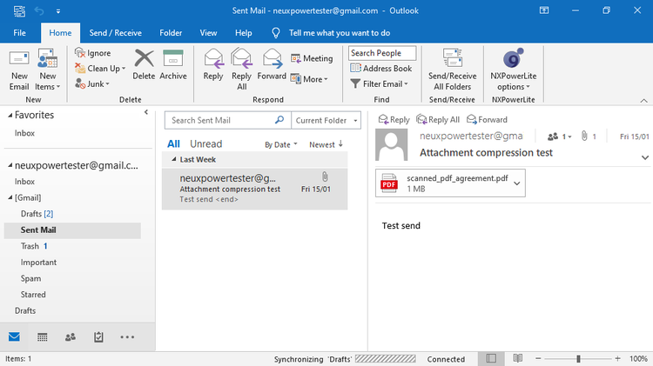Screen dimensions: 653x366
Task: Switch to Tasks view icon
Action: click(98, 337)
